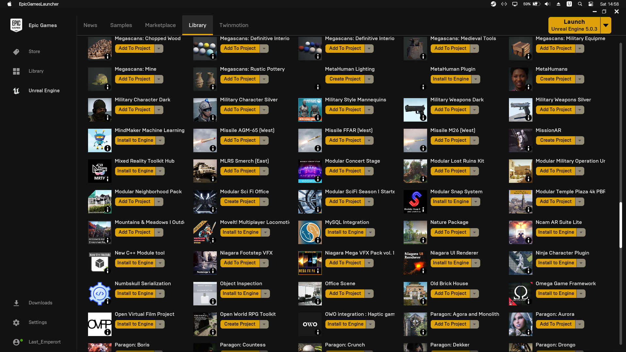This screenshot has height=352, width=626.
Task: Add Old Brick House to project
Action: (450, 294)
